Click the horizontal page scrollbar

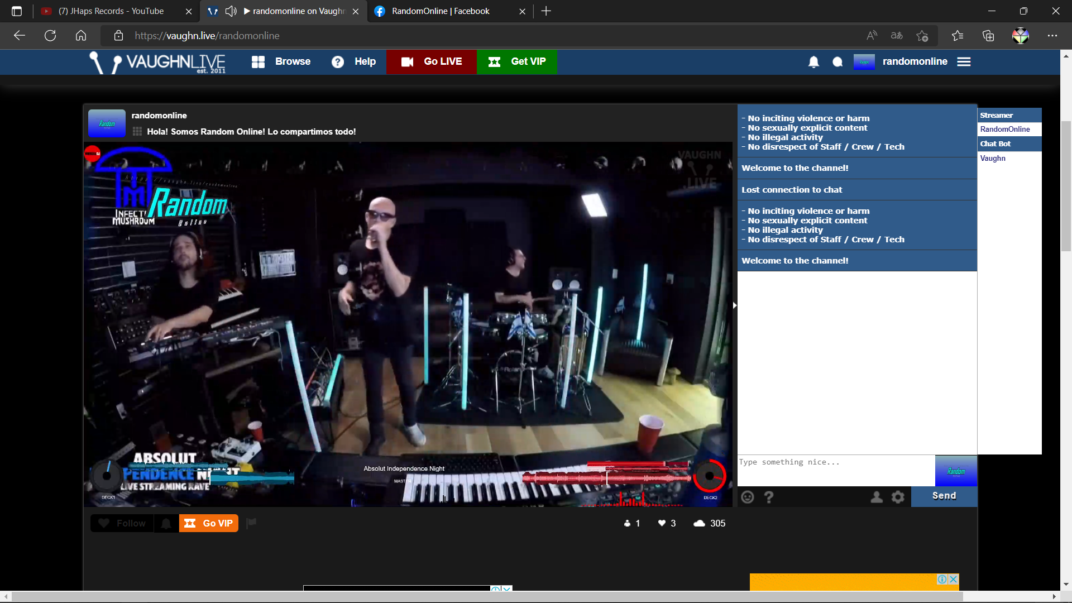click(x=487, y=597)
